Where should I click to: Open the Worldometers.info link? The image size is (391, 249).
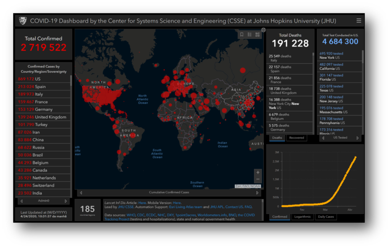tap(212, 215)
